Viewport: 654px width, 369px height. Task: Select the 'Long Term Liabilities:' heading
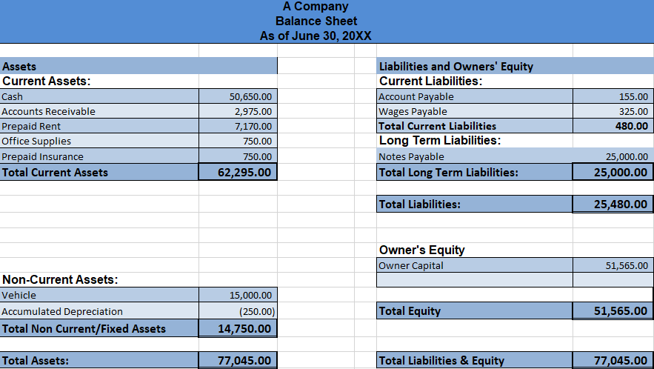440,140
